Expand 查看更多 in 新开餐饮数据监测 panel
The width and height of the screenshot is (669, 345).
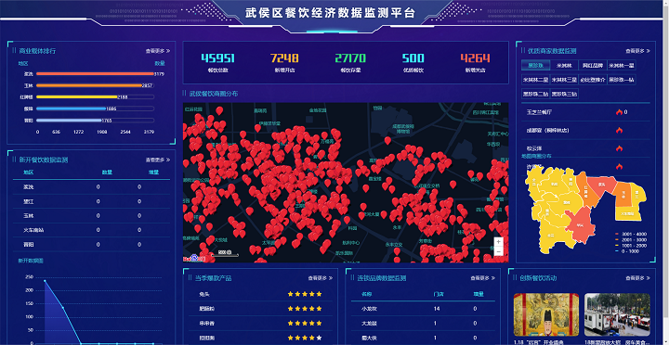pyautogui.click(x=158, y=160)
